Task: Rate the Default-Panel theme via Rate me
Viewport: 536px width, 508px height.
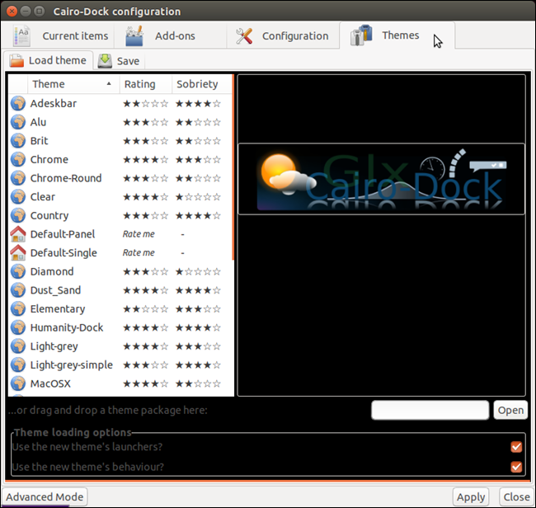Action: coord(139,234)
